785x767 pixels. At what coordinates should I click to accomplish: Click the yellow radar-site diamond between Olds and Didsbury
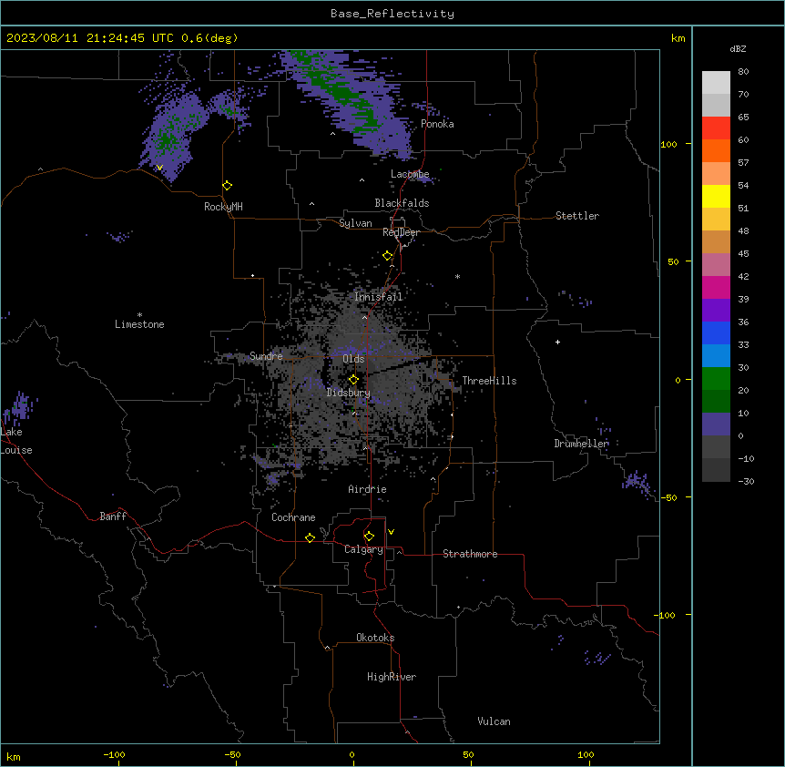tap(353, 380)
